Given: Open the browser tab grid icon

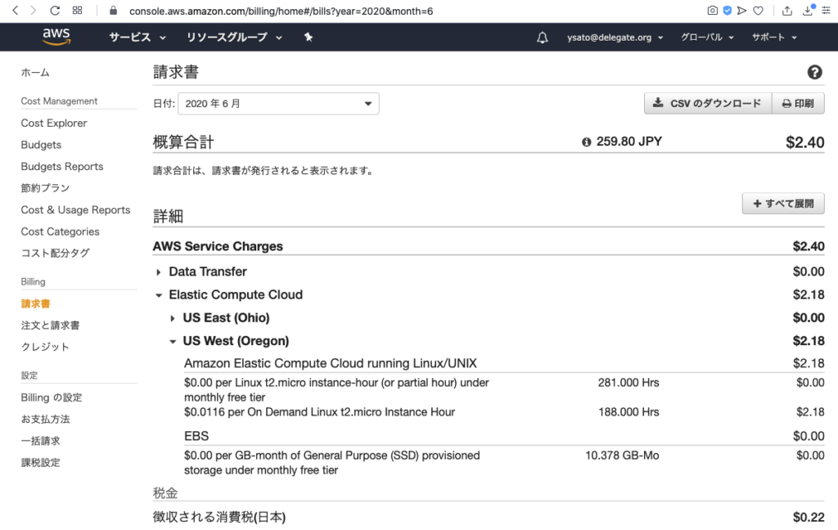Looking at the screenshot, I should click(78, 11).
